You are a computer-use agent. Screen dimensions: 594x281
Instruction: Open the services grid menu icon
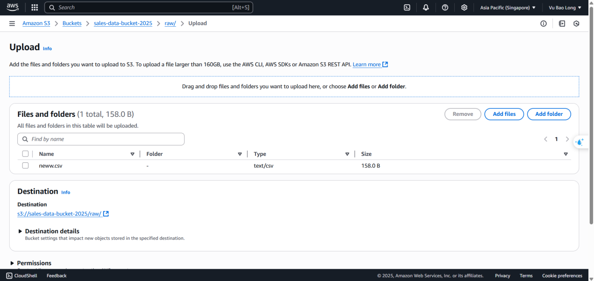coord(35,8)
